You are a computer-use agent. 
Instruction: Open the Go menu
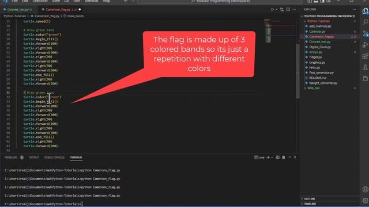[67, 1]
